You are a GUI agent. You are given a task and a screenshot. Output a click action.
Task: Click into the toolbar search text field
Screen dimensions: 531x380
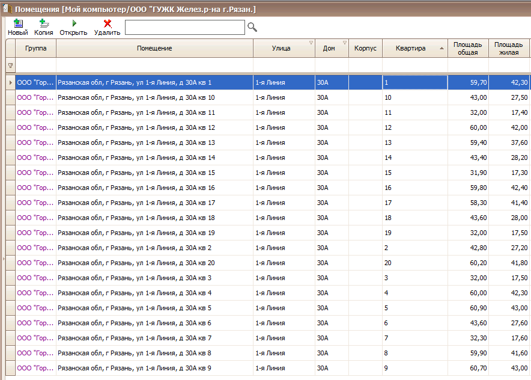click(184, 27)
